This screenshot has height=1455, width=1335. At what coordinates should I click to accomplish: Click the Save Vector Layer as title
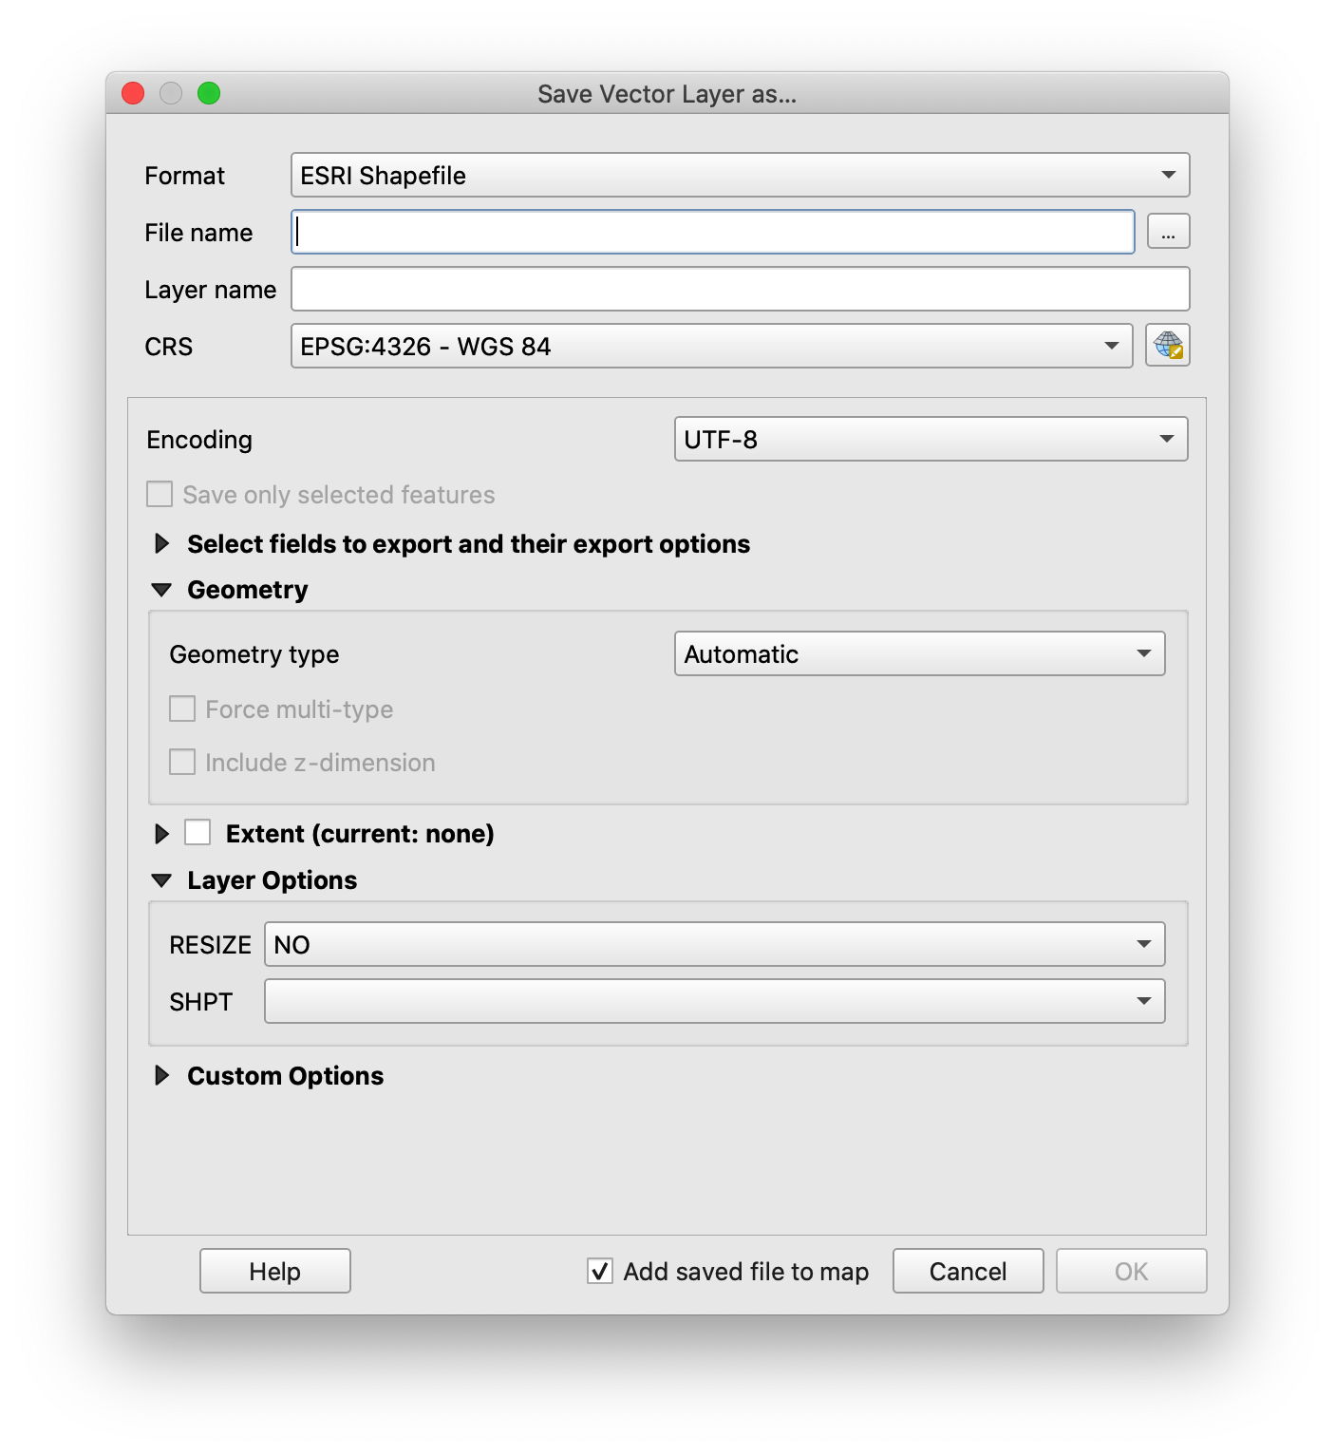click(667, 94)
